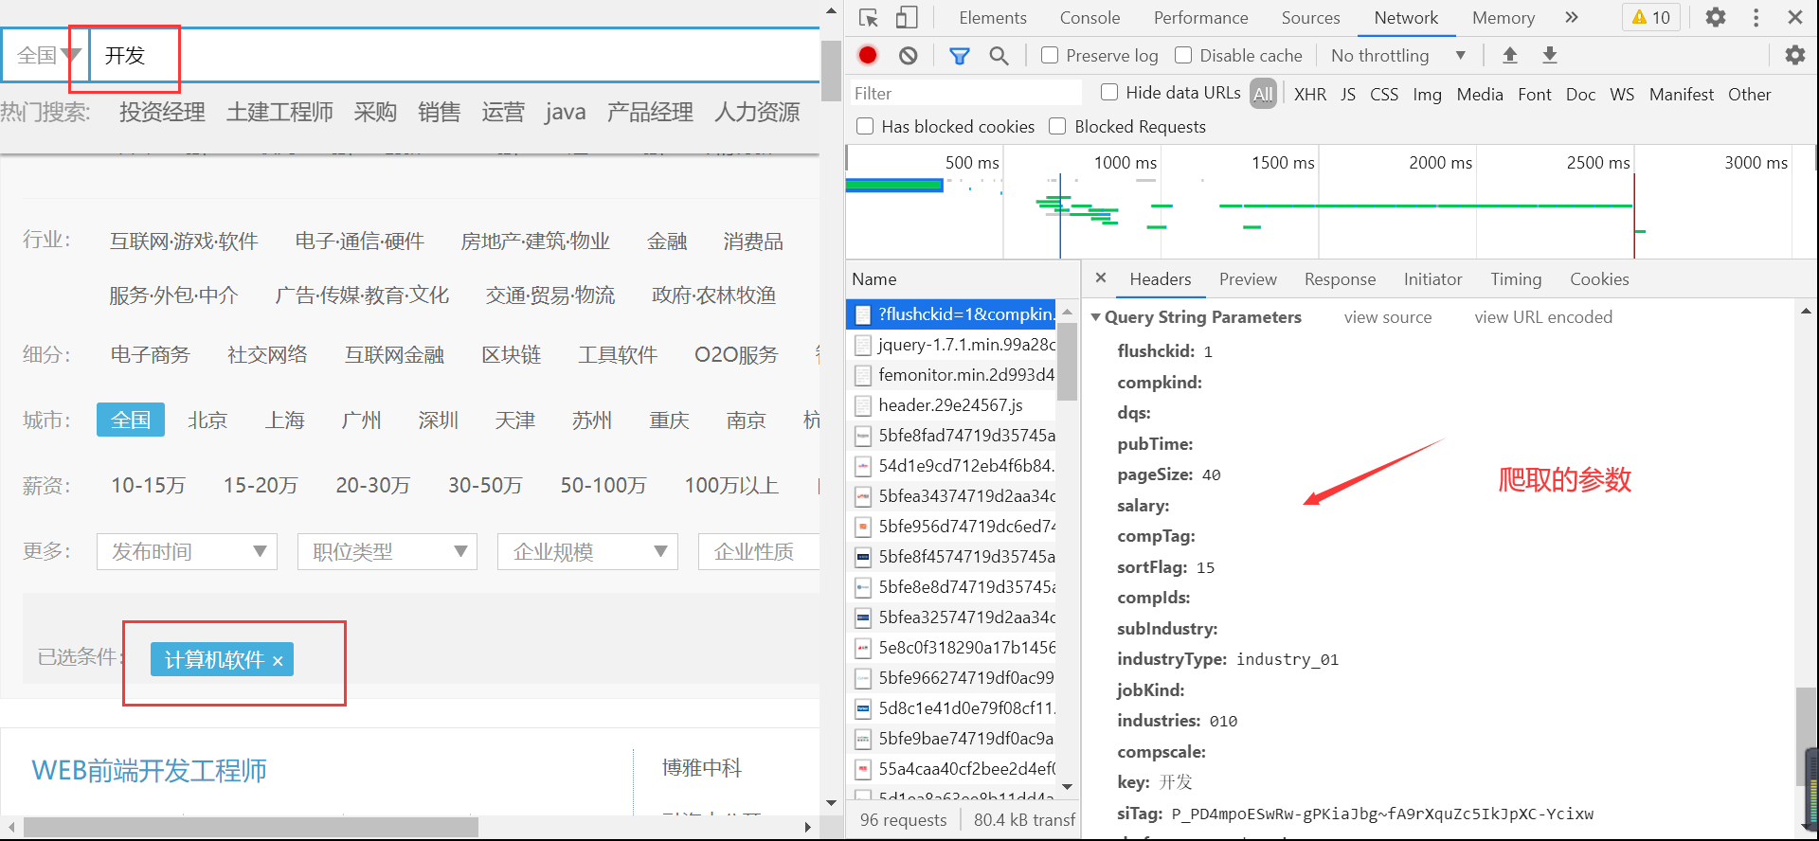Image resolution: width=1819 pixels, height=841 pixels.
Task: Switch to the Console tab
Action: point(1090,18)
